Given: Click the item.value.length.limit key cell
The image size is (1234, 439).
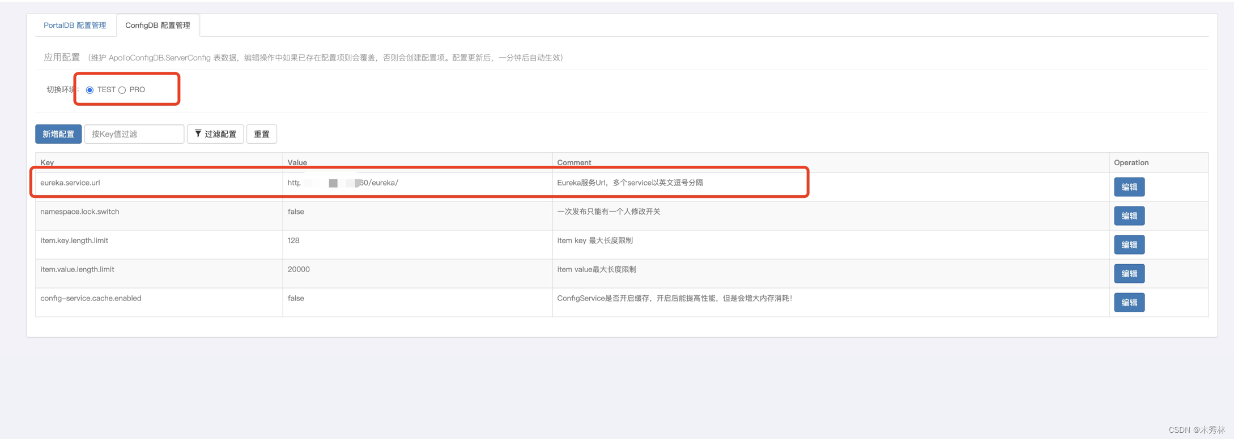Looking at the screenshot, I should pyautogui.click(x=159, y=273).
